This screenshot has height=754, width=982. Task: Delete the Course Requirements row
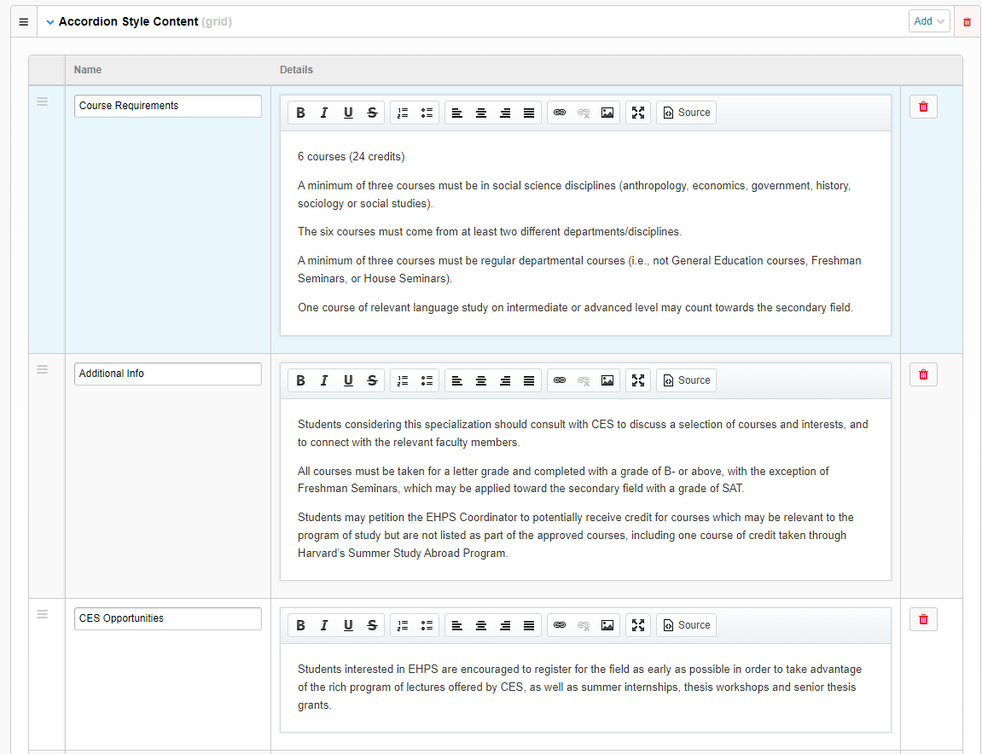(x=923, y=107)
